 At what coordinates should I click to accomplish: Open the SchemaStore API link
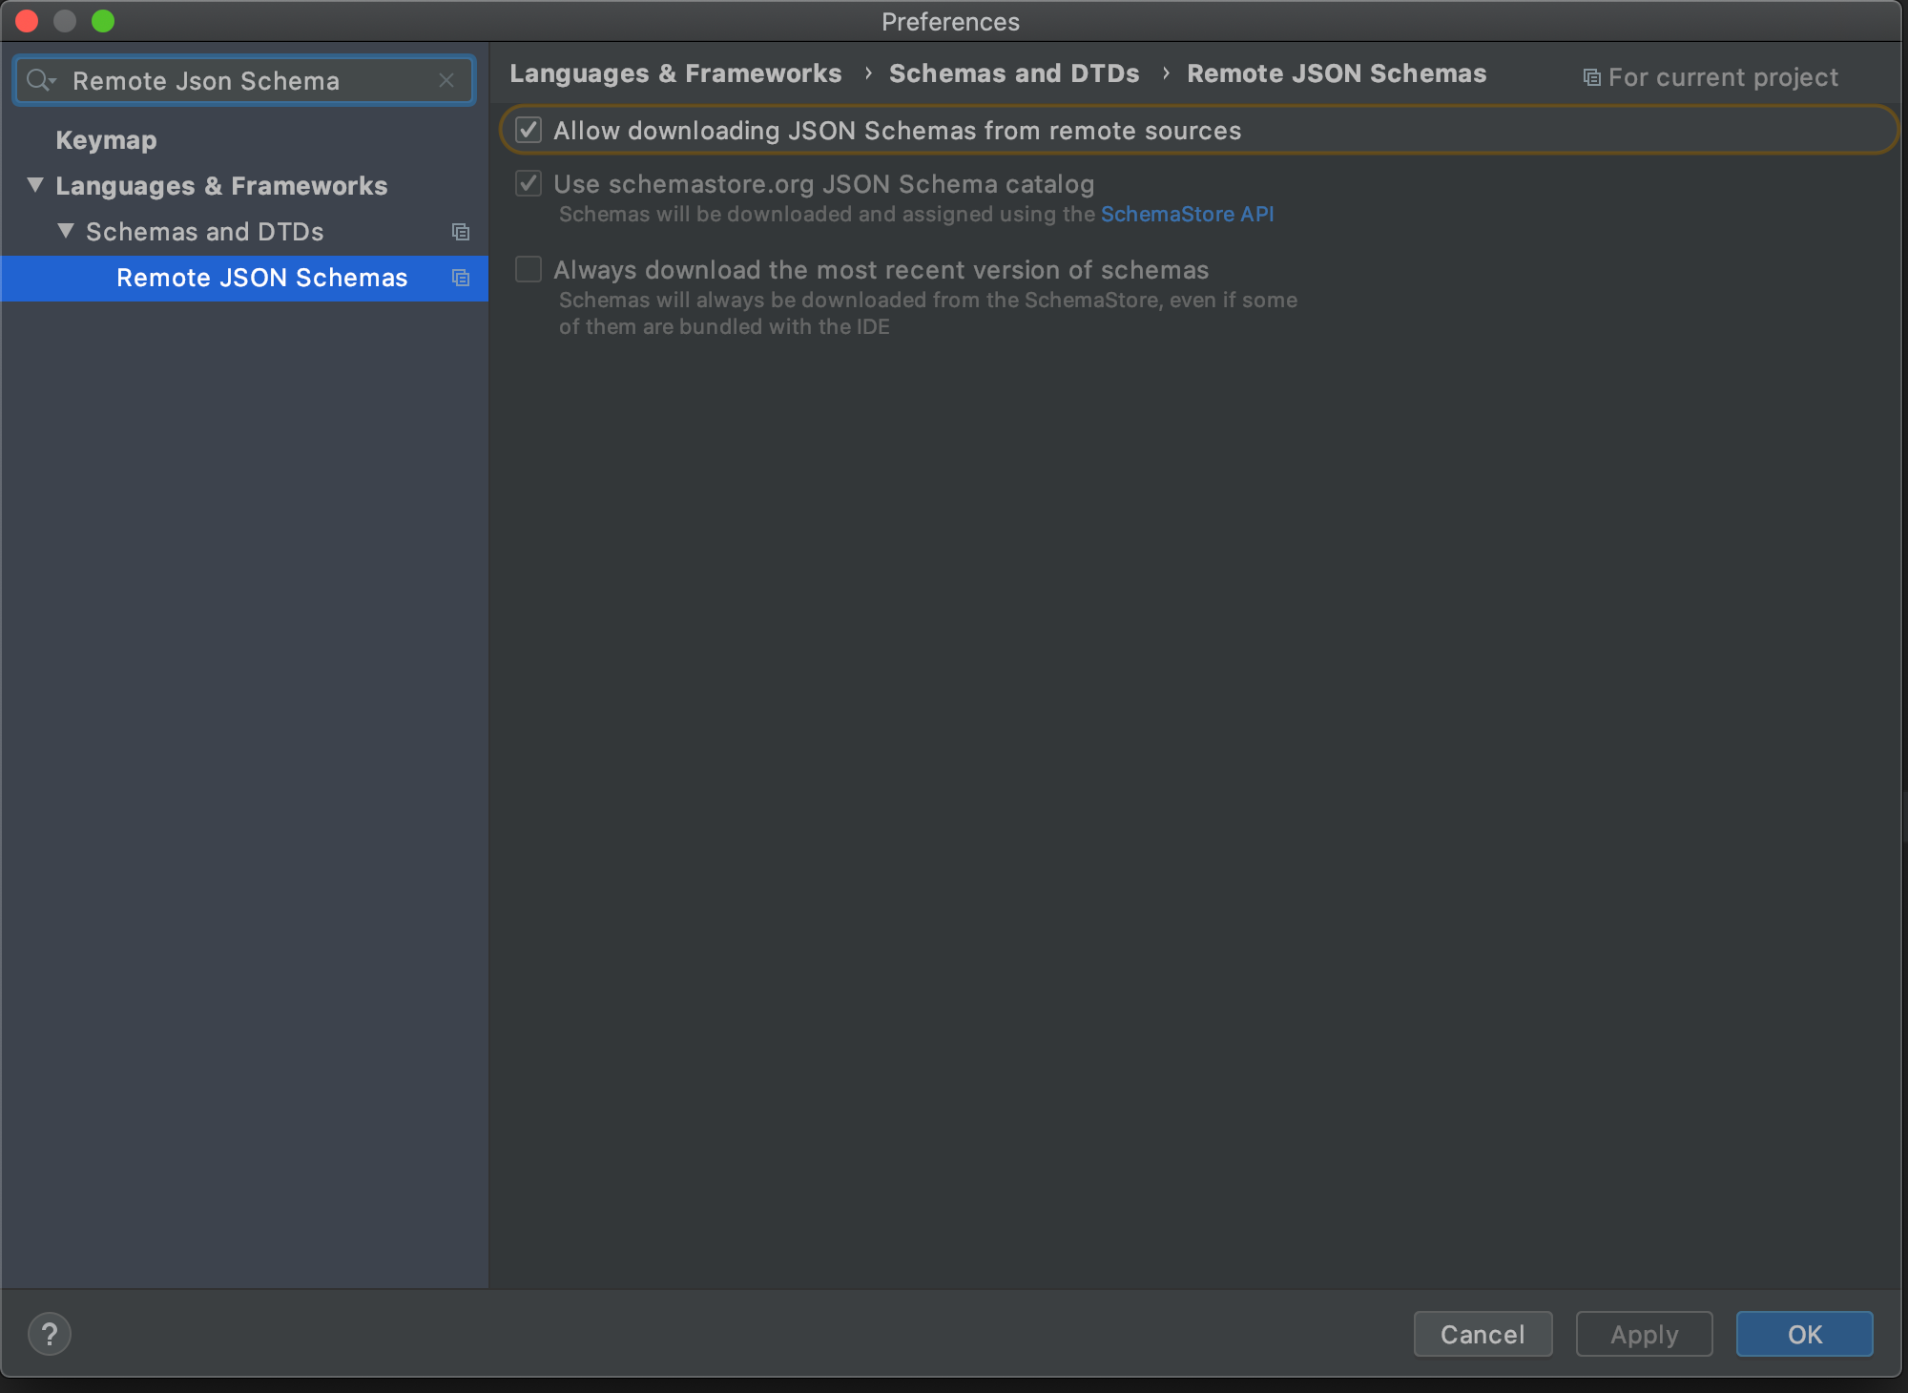1187,214
